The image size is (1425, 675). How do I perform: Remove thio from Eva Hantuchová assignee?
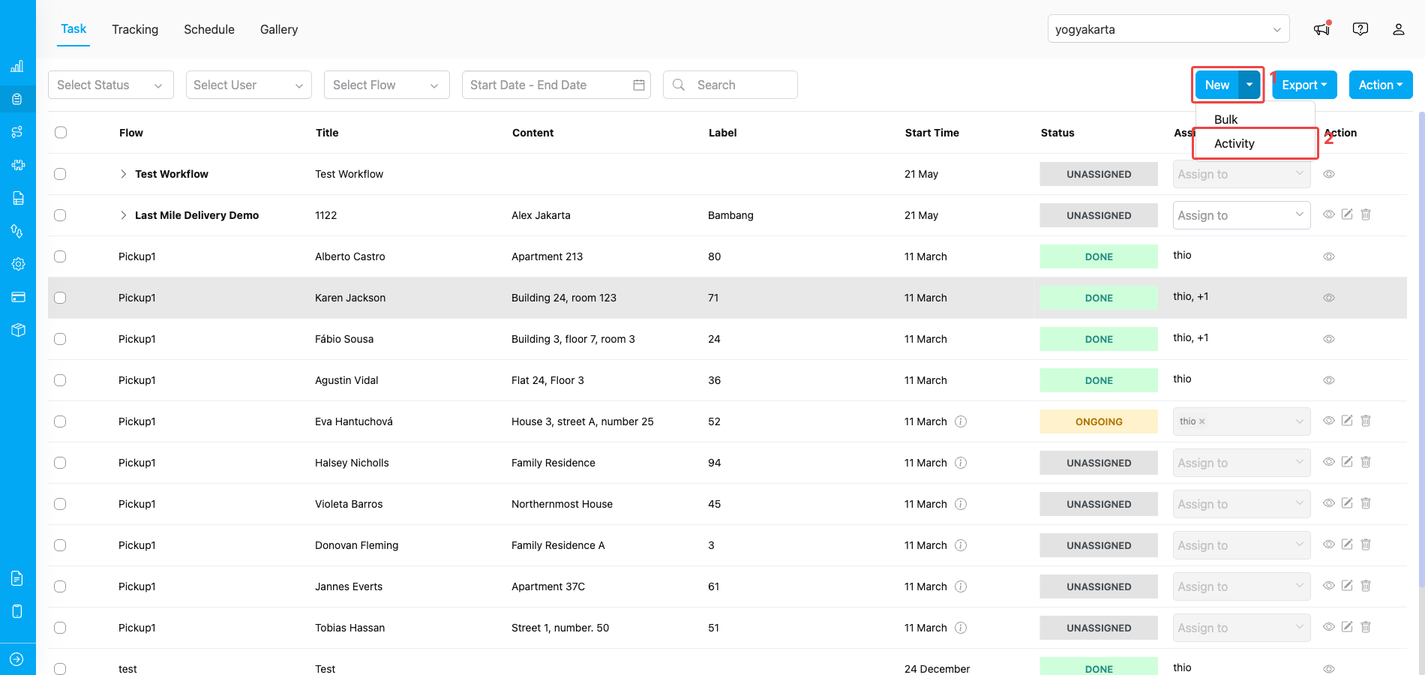point(1202,421)
